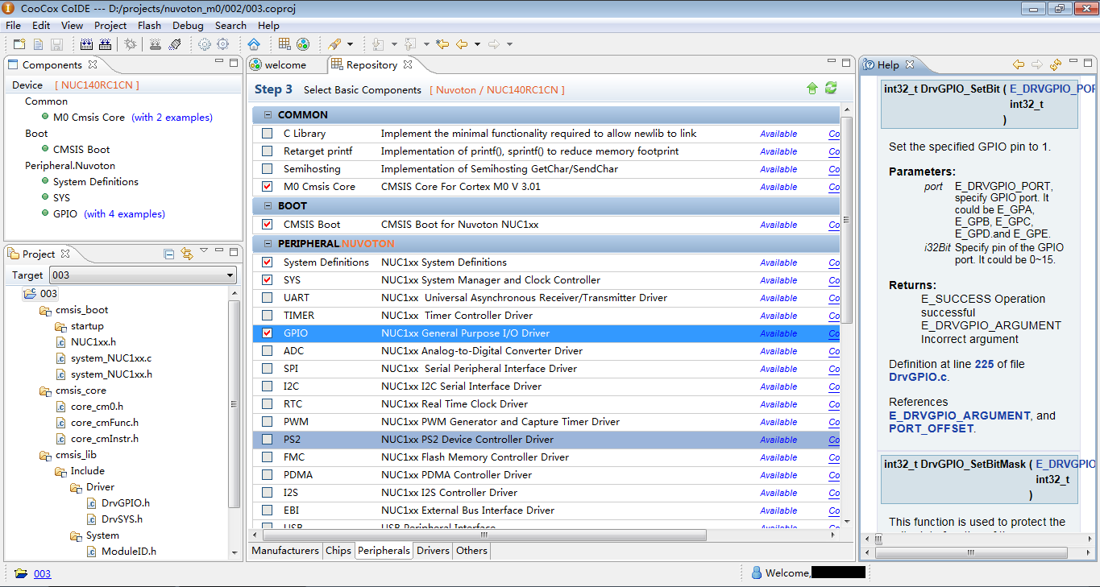
Task: Open the Back history dropdown arrow
Action: pos(477,44)
